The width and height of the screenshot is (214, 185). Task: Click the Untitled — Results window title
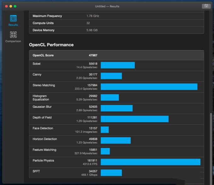(x=107, y=6)
